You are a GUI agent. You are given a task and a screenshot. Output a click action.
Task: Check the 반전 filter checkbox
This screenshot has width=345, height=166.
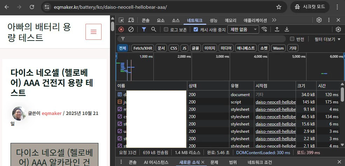click(x=292, y=39)
